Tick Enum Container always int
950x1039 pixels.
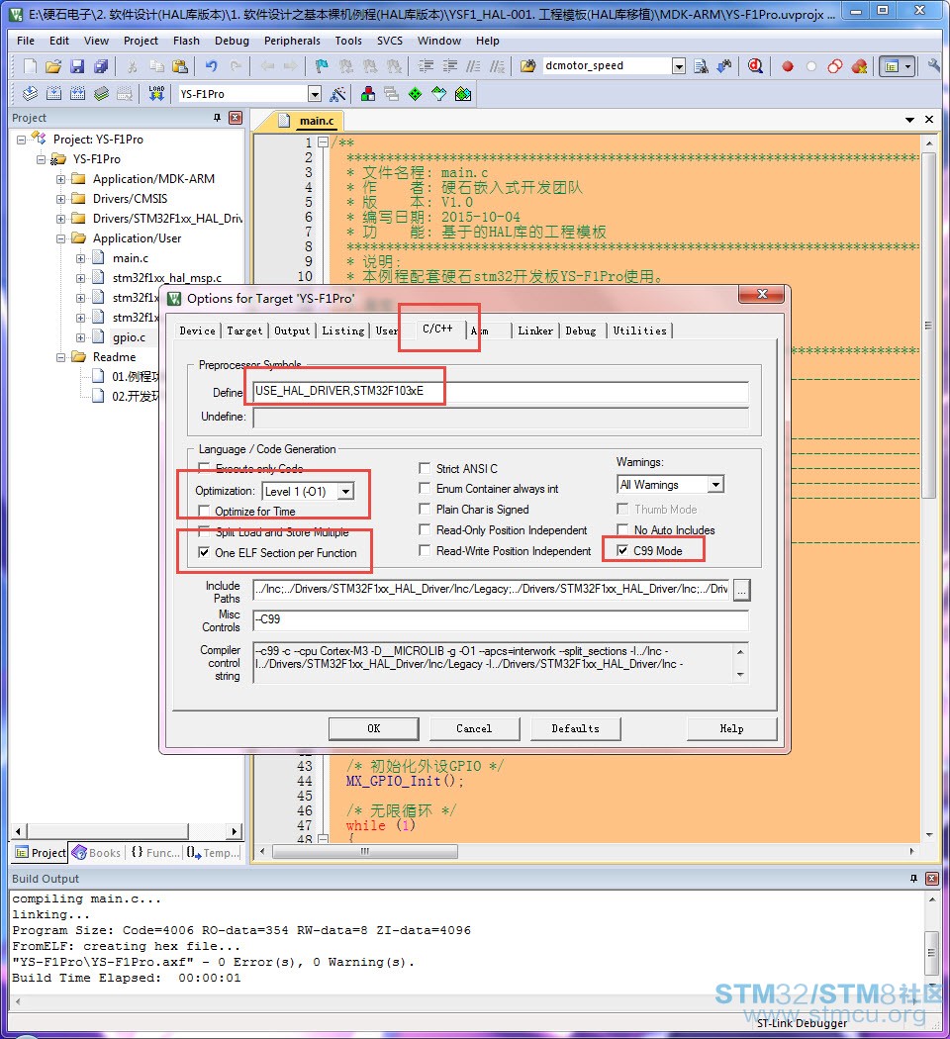(425, 489)
